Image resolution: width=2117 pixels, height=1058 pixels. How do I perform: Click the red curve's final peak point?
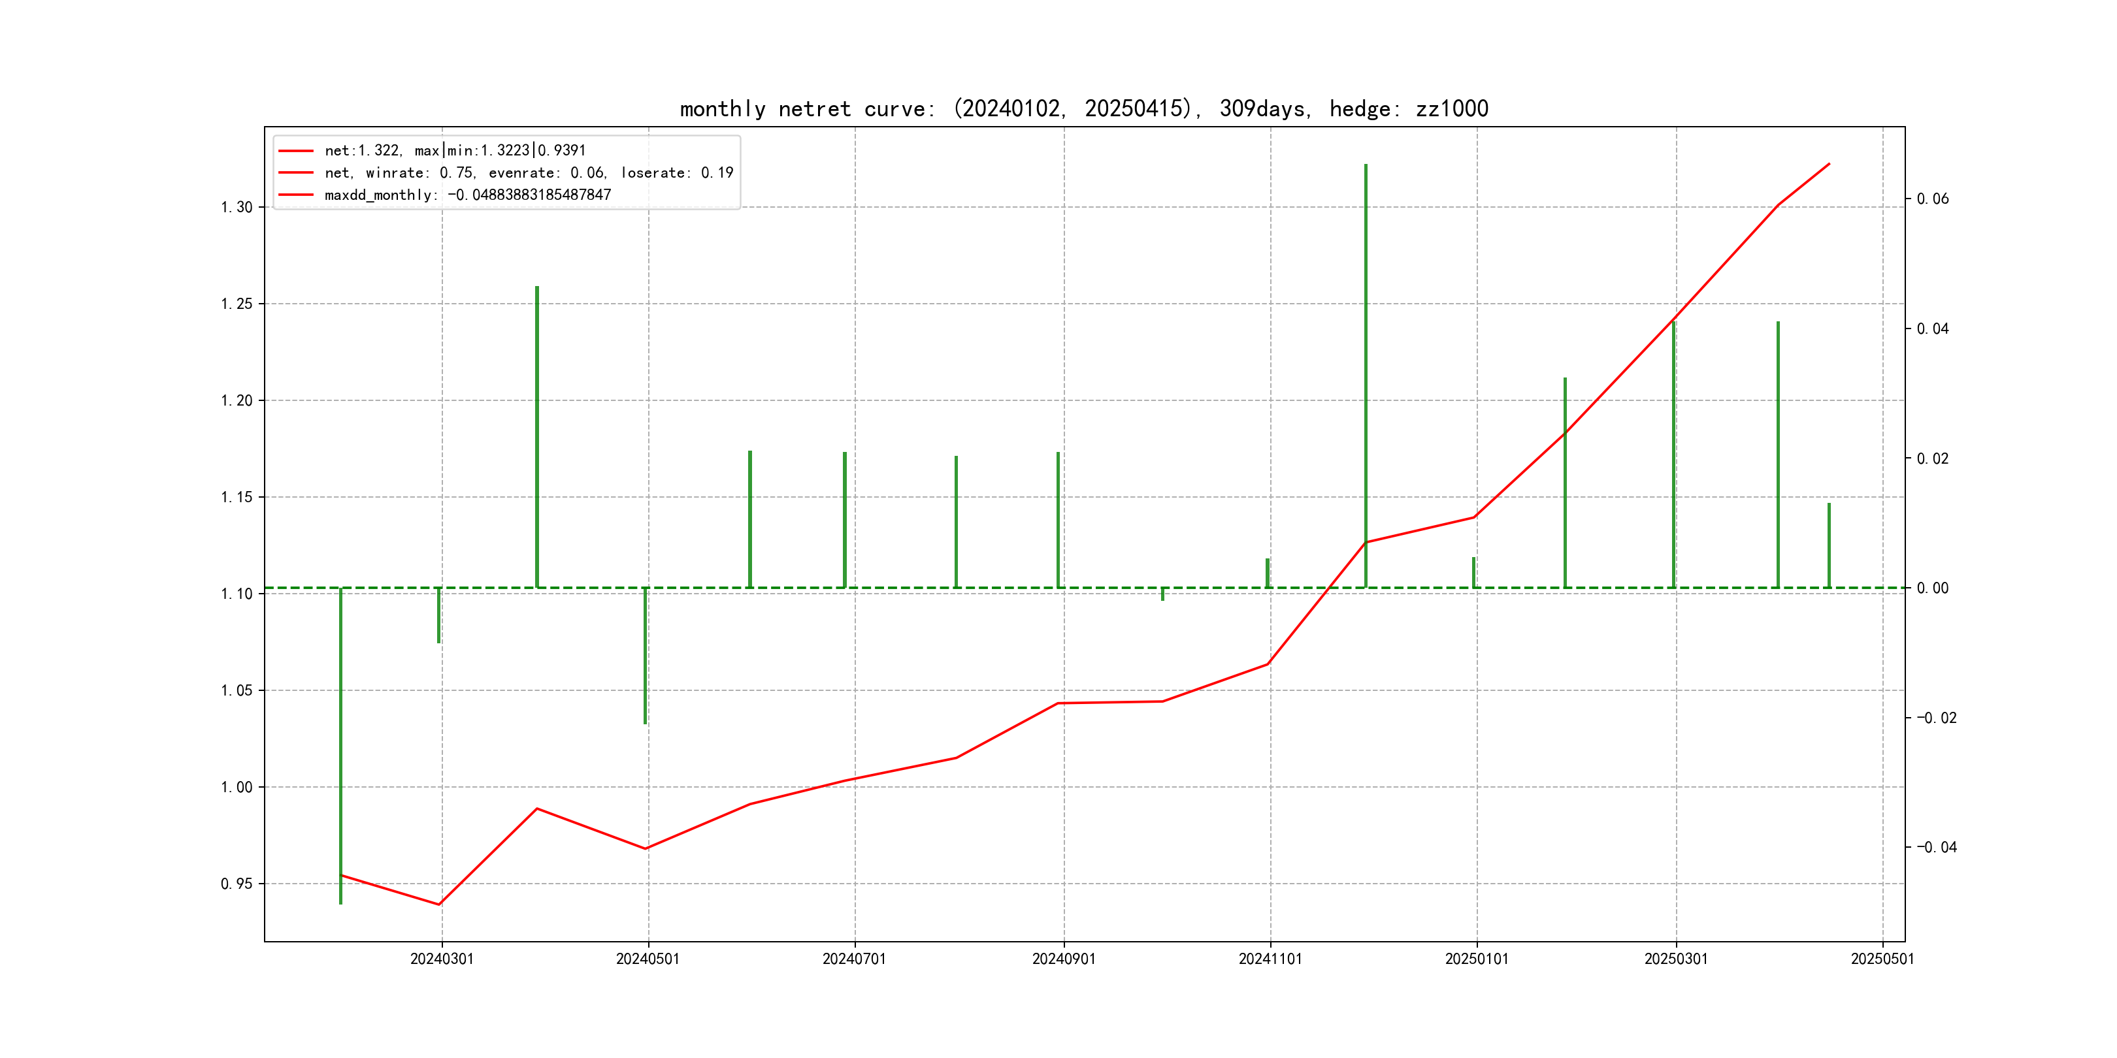[x=1830, y=165]
